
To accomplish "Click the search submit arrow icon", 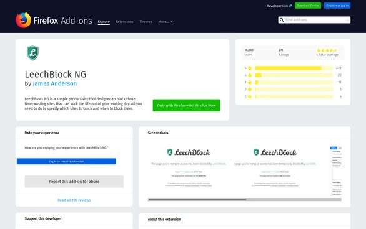I will point(347,21).
